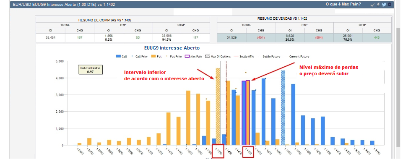Click the green CHG value 50

[x=138, y=37]
